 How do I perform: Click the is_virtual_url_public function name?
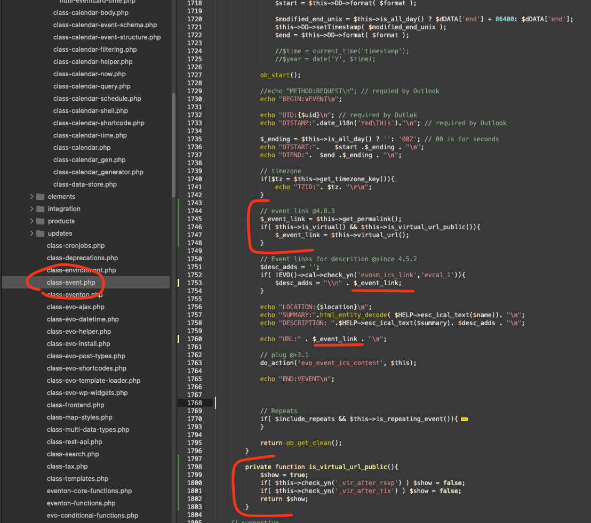348,467
